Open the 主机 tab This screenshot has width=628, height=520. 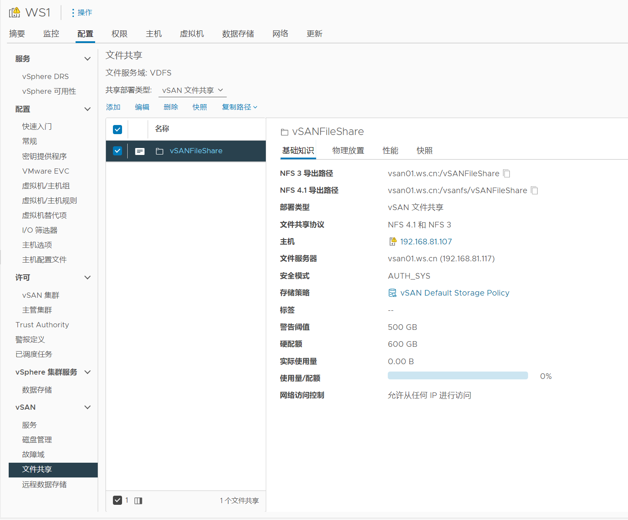click(154, 34)
